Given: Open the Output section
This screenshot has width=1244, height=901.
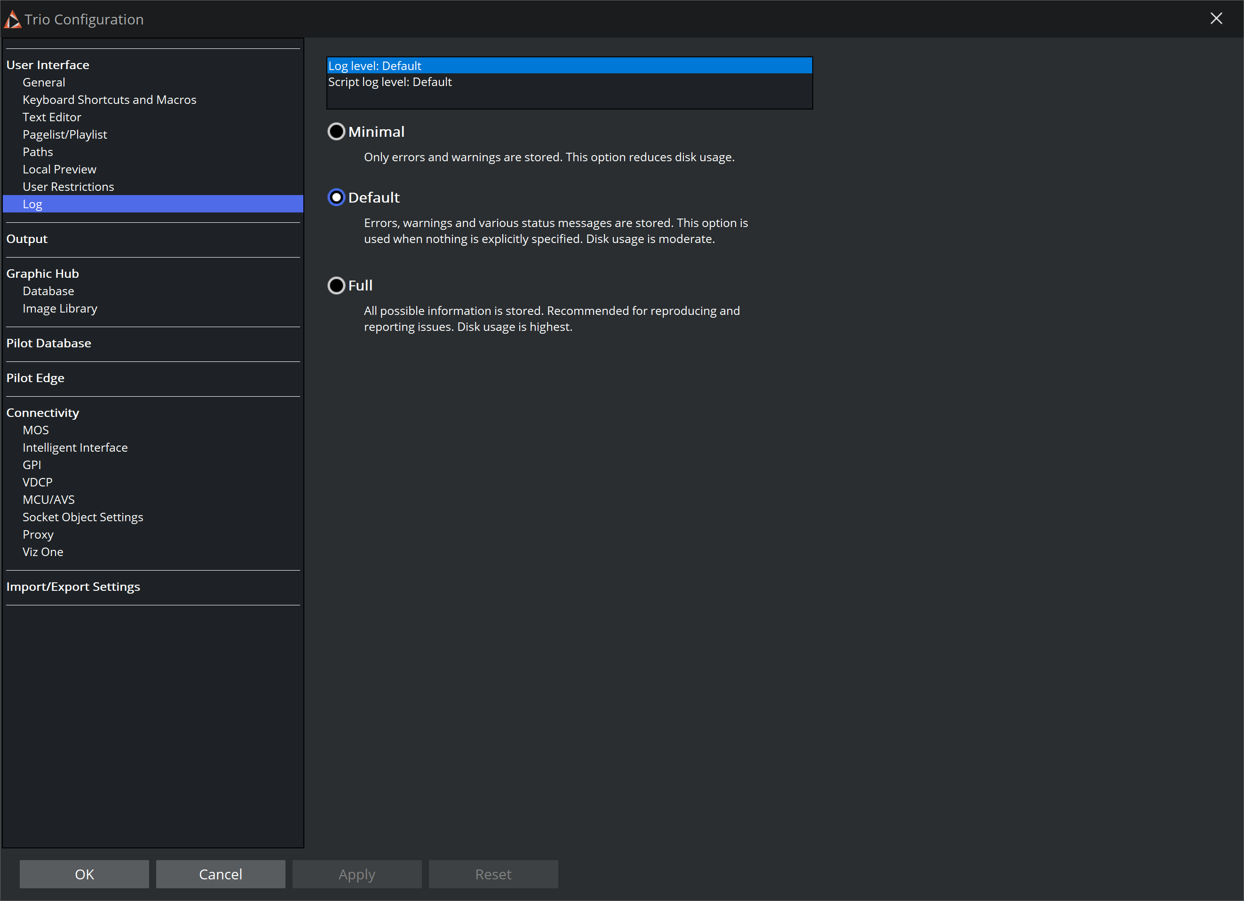Looking at the screenshot, I should coord(27,239).
